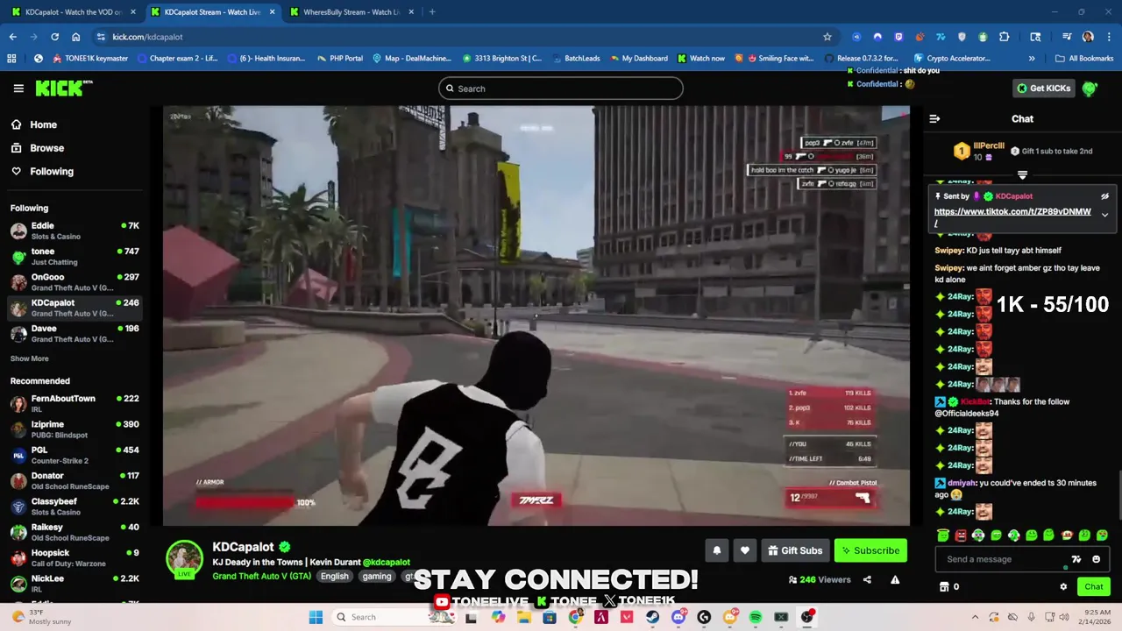The image size is (1122, 631).
Task: Show more bookmarks chevron
Action: (x=1031, y=59)
